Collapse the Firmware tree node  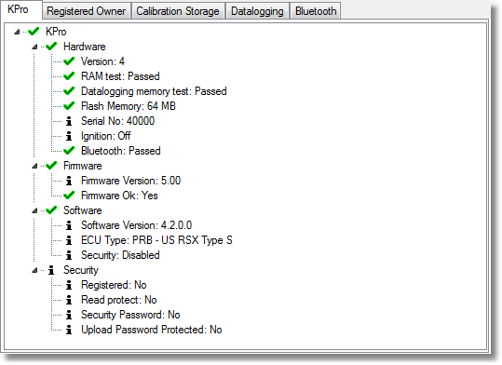click(34, 166)
